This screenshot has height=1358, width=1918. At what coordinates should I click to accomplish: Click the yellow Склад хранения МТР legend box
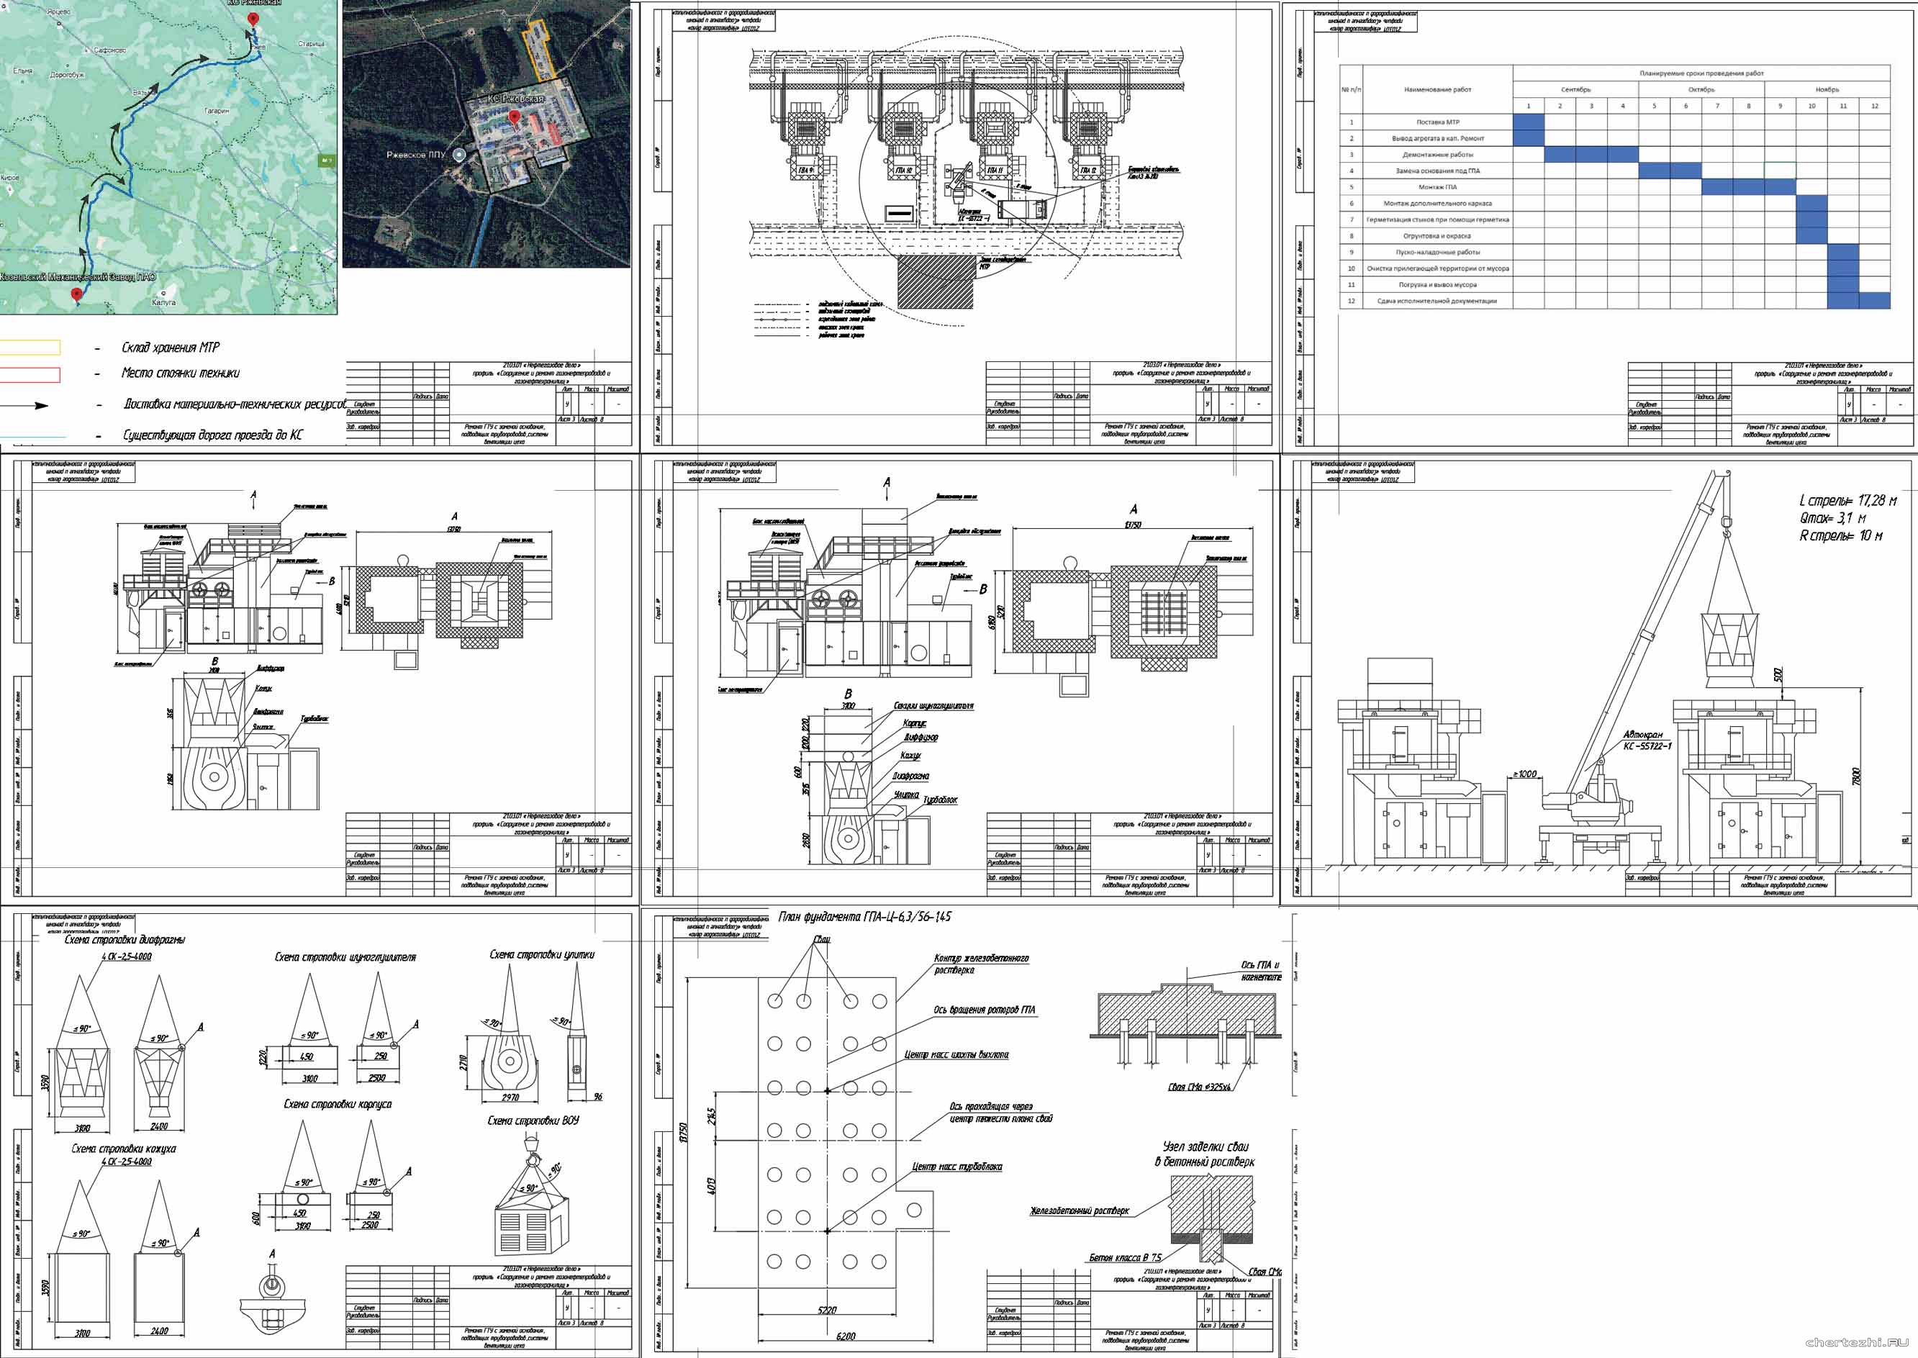(x=30, y=348)
